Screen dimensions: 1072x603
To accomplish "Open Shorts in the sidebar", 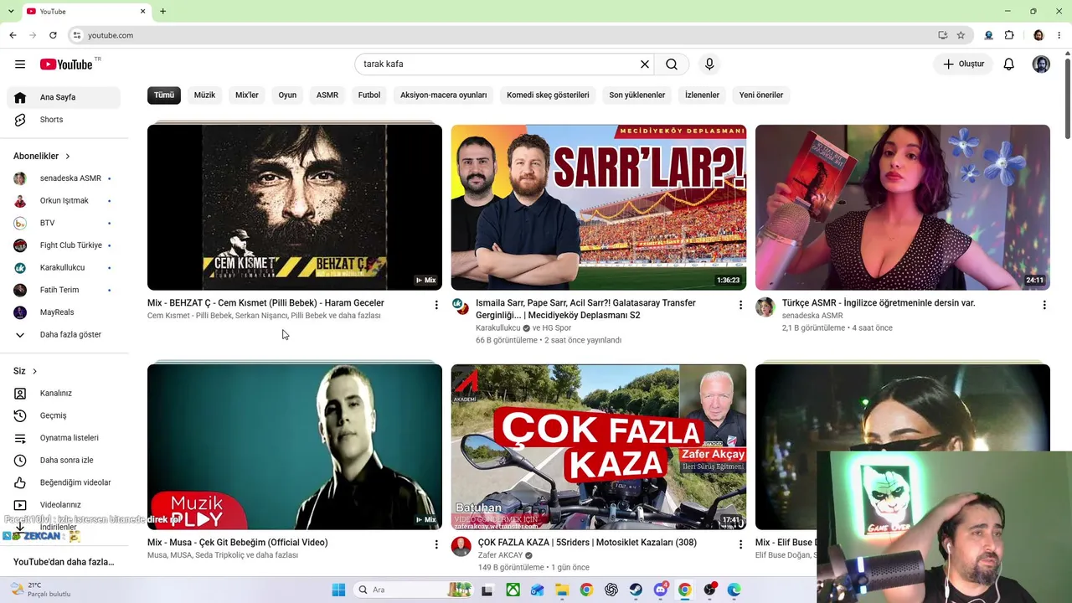I will pyautogui.click(x=64, y=120).
